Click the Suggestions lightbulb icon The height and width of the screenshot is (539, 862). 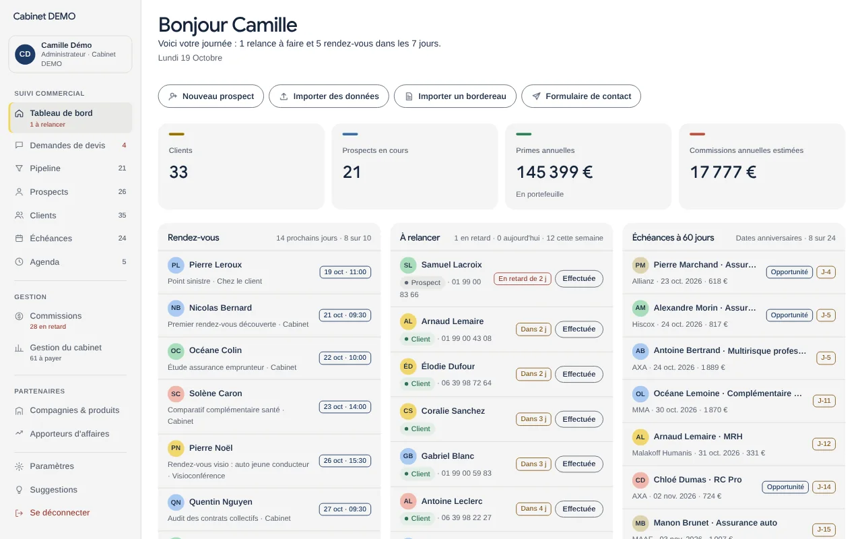tap(19, 490)
